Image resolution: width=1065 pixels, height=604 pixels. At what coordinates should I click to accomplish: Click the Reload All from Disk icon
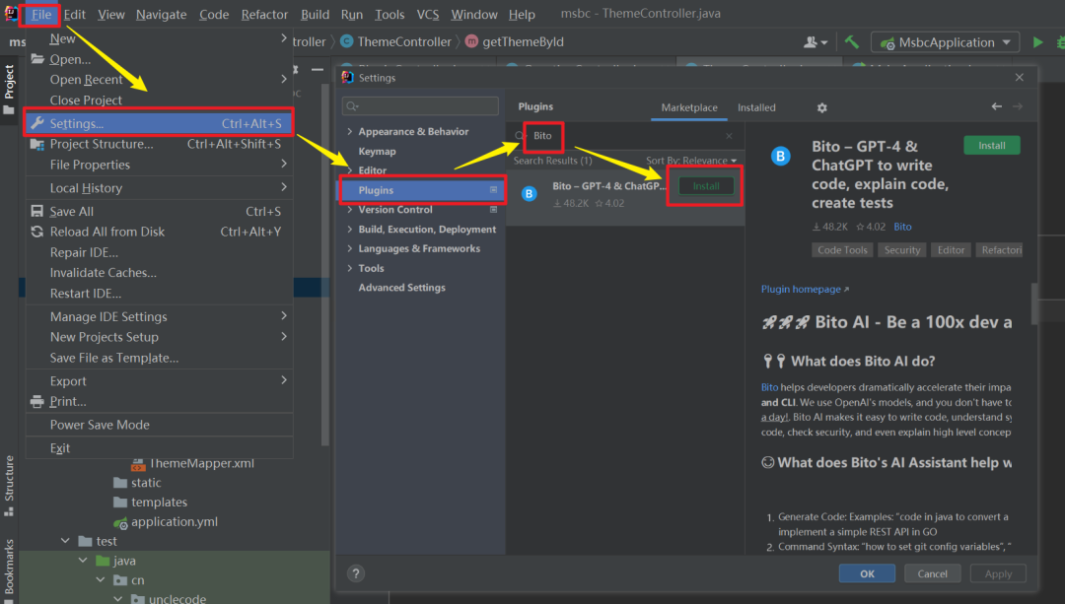tap(37, 232)
